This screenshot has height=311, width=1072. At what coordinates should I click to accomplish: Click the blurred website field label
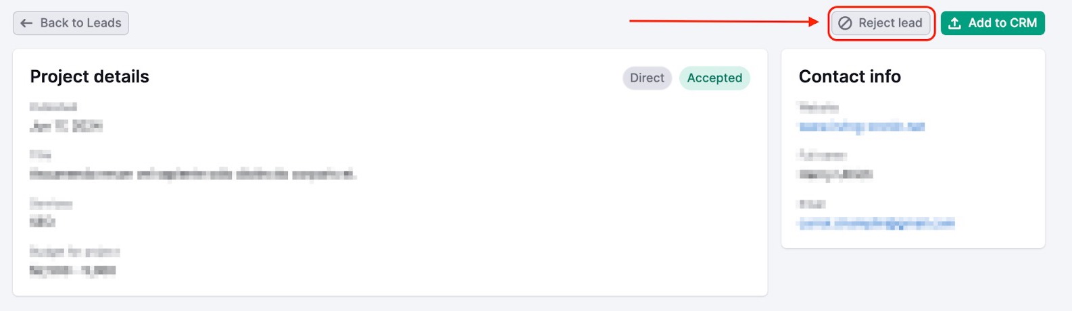819,107
